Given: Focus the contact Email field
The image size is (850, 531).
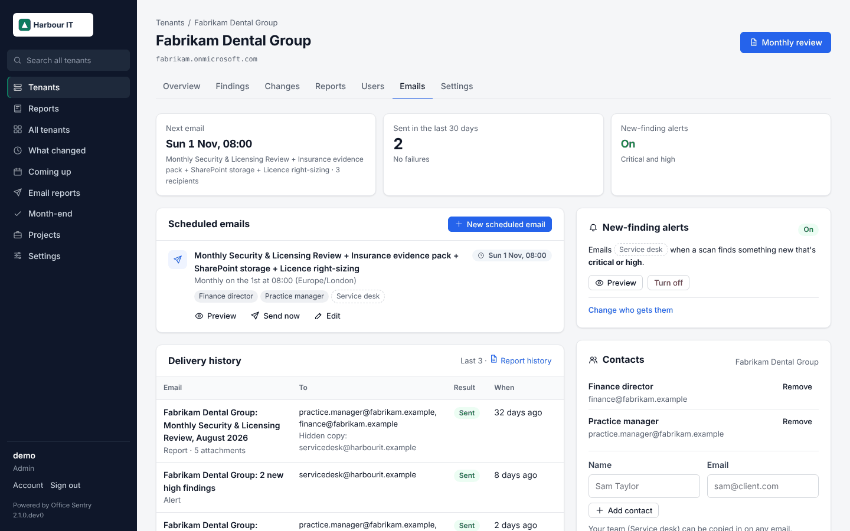Looking at the screenshot, I should click(x=763, y=486).
